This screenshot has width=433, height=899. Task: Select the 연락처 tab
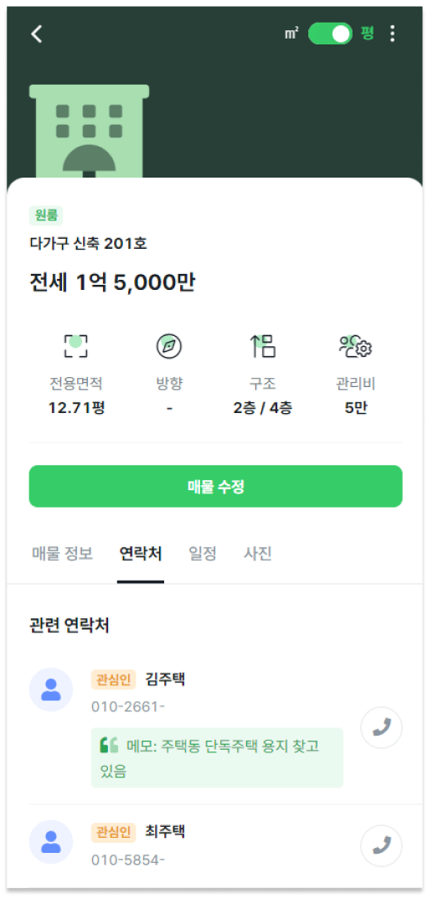(141, 553)
